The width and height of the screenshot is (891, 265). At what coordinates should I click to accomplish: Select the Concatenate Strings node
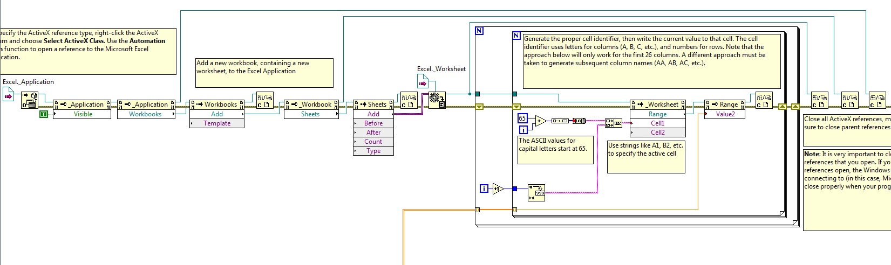pos(614,123)
